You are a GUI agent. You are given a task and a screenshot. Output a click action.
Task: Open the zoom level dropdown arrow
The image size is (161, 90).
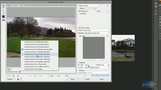tap(18, 76)
